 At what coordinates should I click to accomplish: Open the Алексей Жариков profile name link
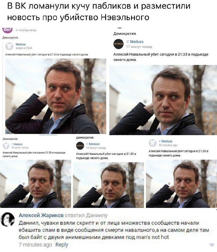[x=41, y=215]
